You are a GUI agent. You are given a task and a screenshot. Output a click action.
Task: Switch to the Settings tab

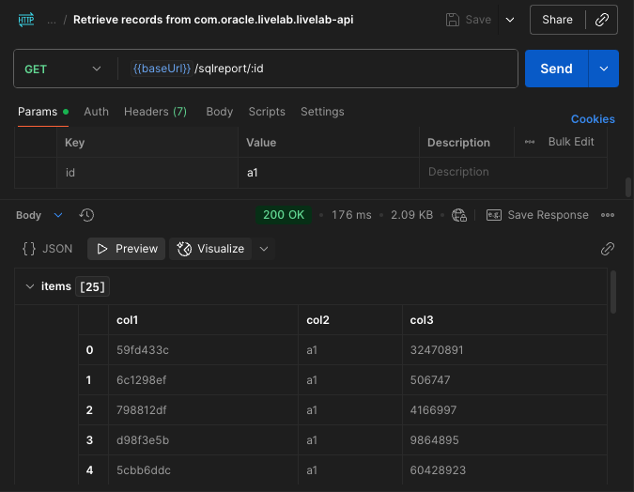tap(322, 112)
